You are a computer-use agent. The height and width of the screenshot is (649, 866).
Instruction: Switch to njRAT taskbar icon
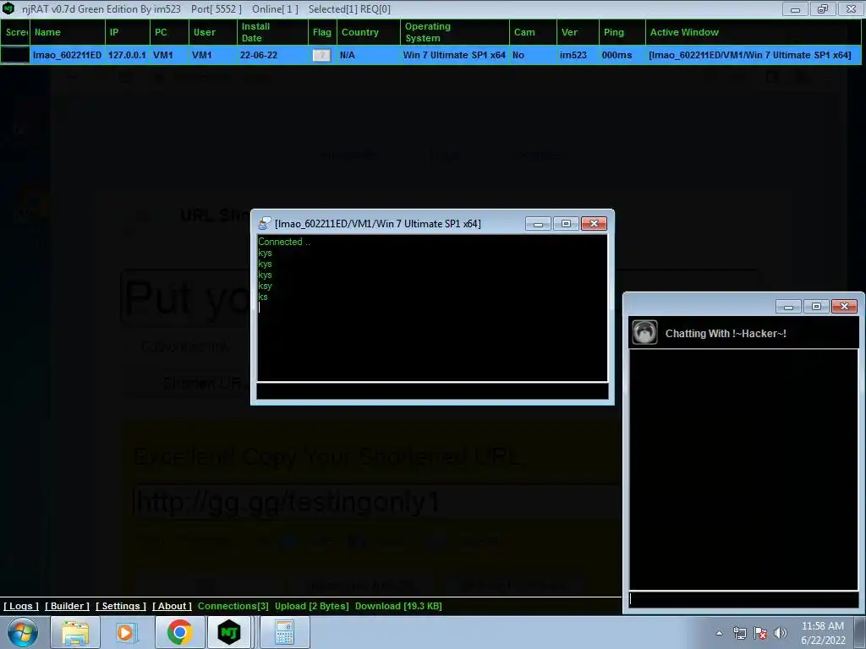point(229,632)
